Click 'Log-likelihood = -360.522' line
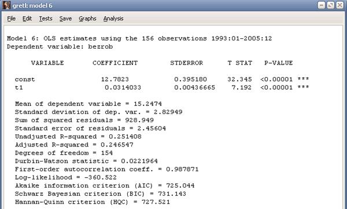Viewport: 347px width, 209px height. 66,178
